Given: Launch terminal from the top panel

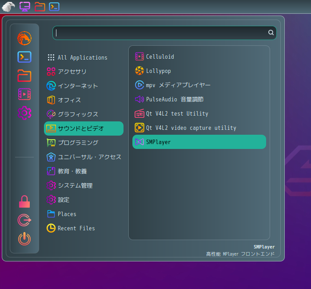Looking at the screenshot, I should pos(54,7).
